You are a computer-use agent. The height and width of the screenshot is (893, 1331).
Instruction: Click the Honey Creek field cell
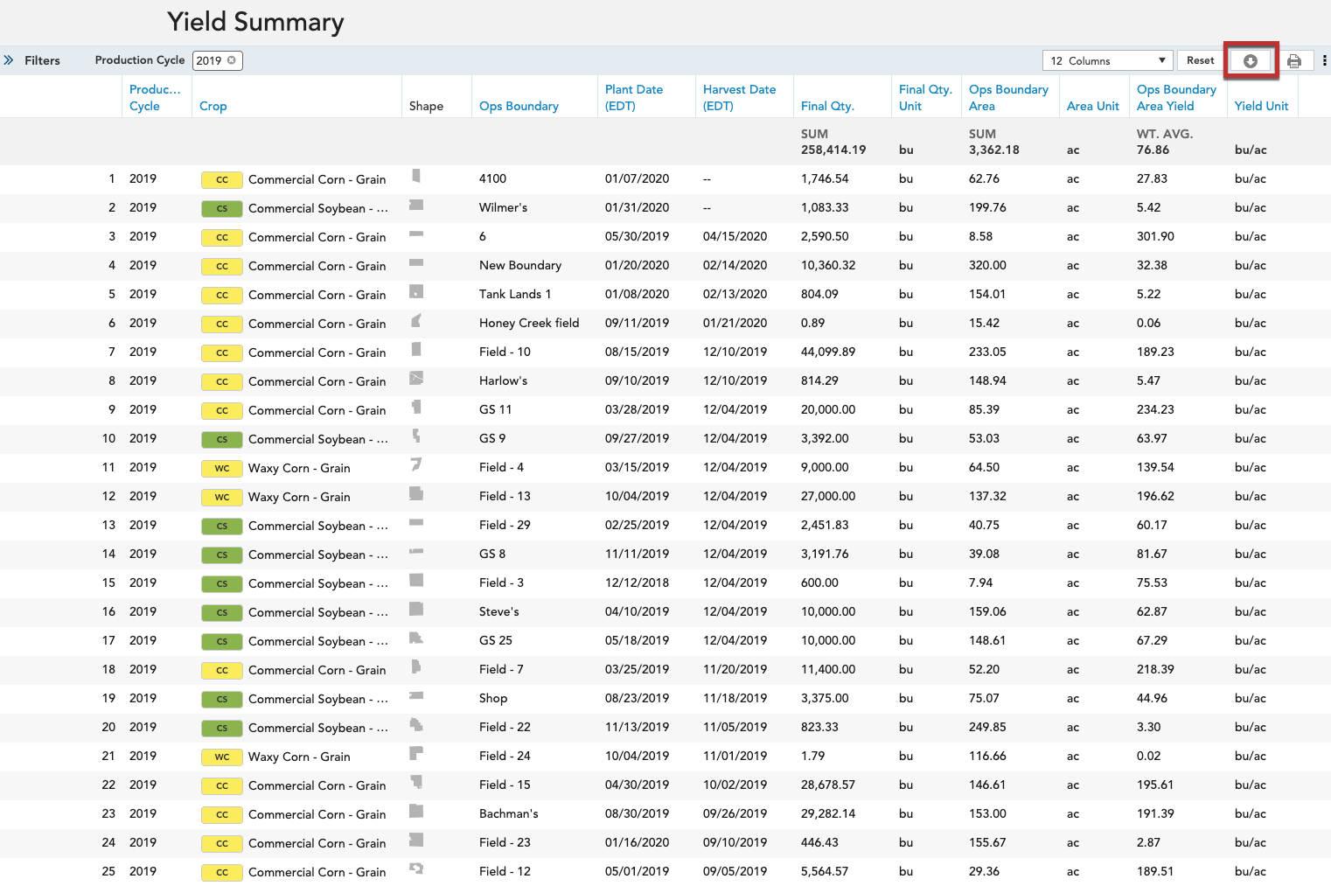529,324
